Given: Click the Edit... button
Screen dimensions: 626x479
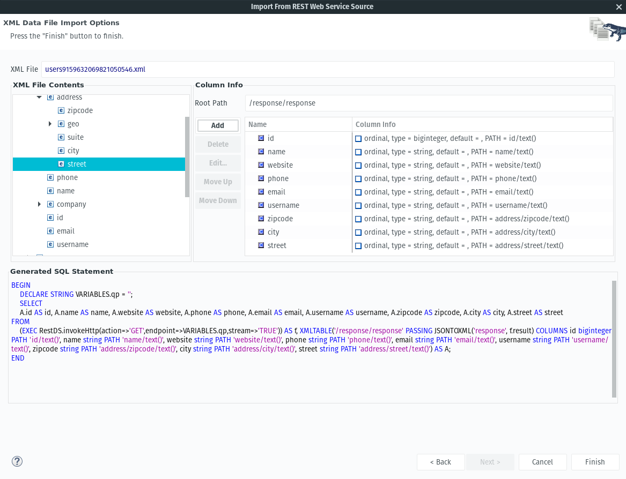Looking at the screenshot, I should point(218,163).
